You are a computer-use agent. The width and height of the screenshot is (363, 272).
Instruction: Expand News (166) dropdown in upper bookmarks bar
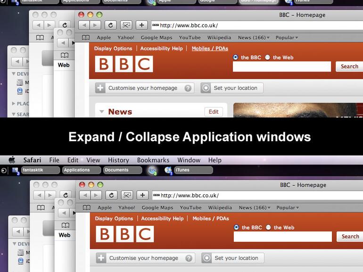pos(254,38)
